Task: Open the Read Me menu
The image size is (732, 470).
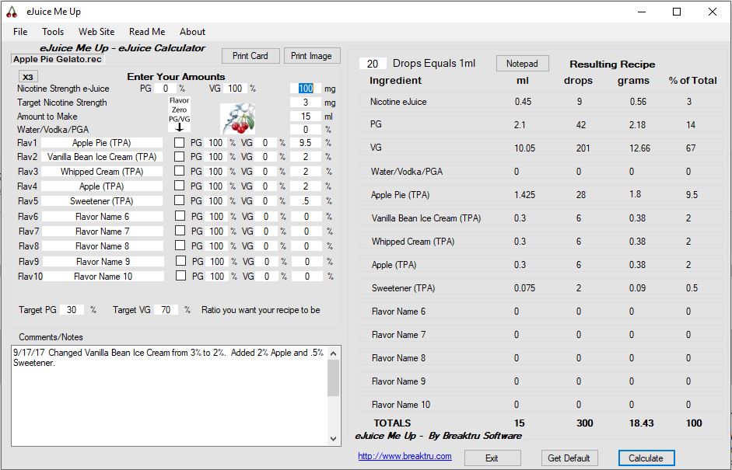Action: pyautogui.click(x=147, y=32)
